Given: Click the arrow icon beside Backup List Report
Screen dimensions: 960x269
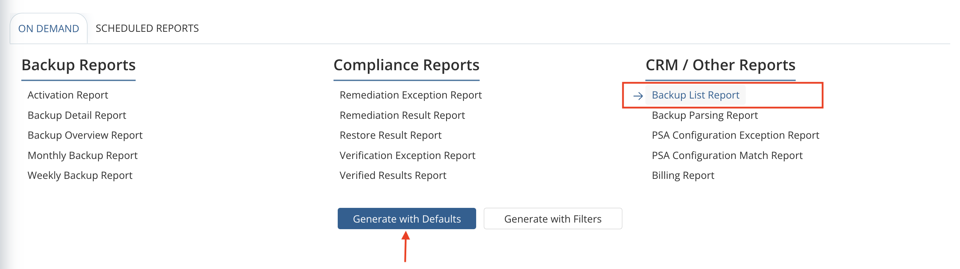Looking at the screenshot, I should point(638,96).
